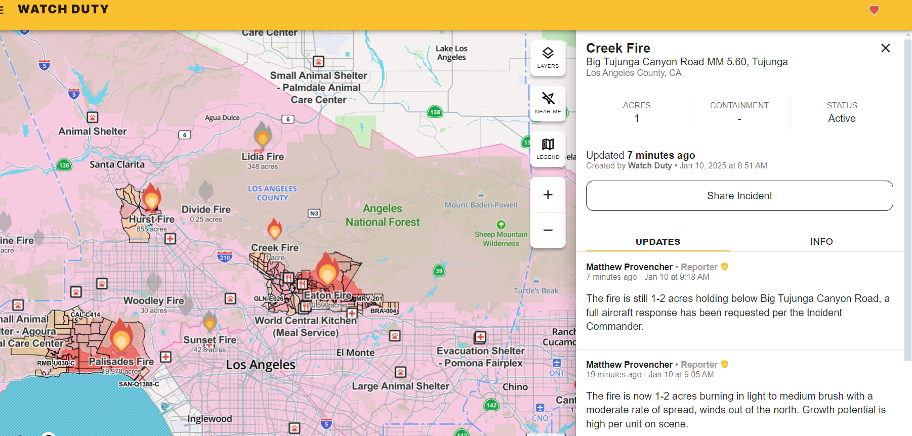Click the CNO airport icon

tap(540, 408)
